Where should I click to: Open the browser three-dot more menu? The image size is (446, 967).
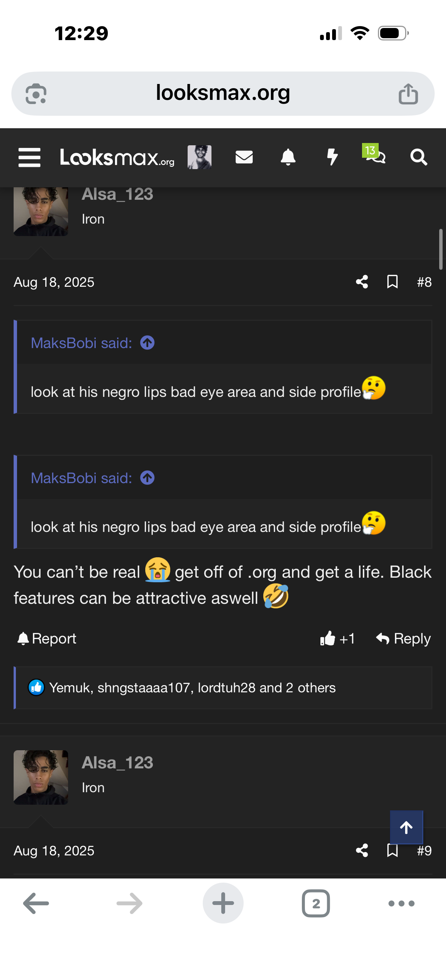401,903
